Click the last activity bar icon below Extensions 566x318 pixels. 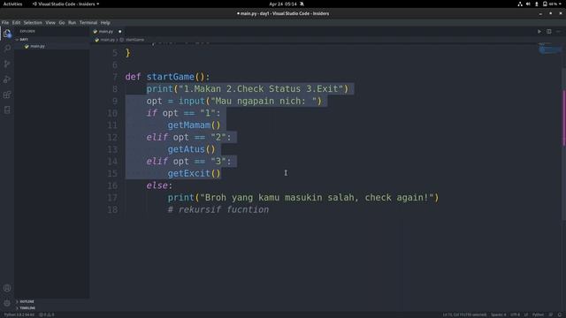[x=7, y=110]
